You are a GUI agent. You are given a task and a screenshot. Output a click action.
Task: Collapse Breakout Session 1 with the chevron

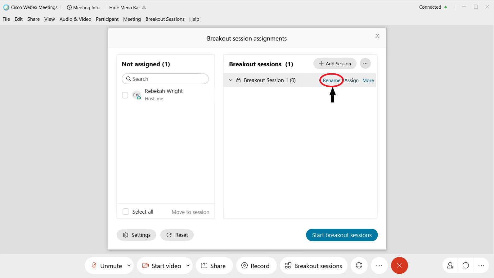pos(231,80)
